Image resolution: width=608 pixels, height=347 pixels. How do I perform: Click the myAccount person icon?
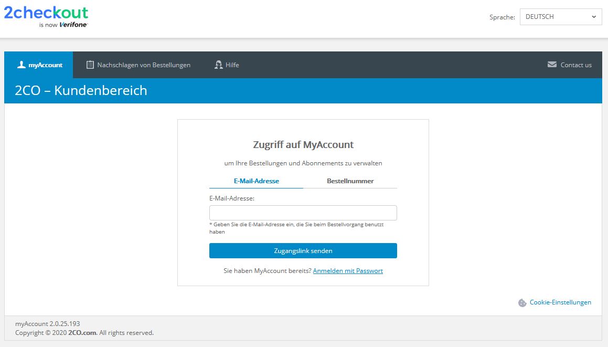pyautogui.click(x=21, y=65)
